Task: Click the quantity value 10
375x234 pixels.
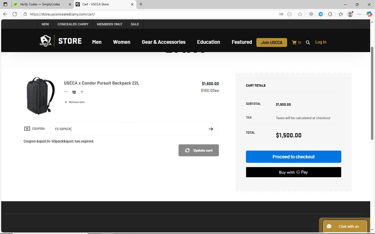Action: [x=74, y=92]
